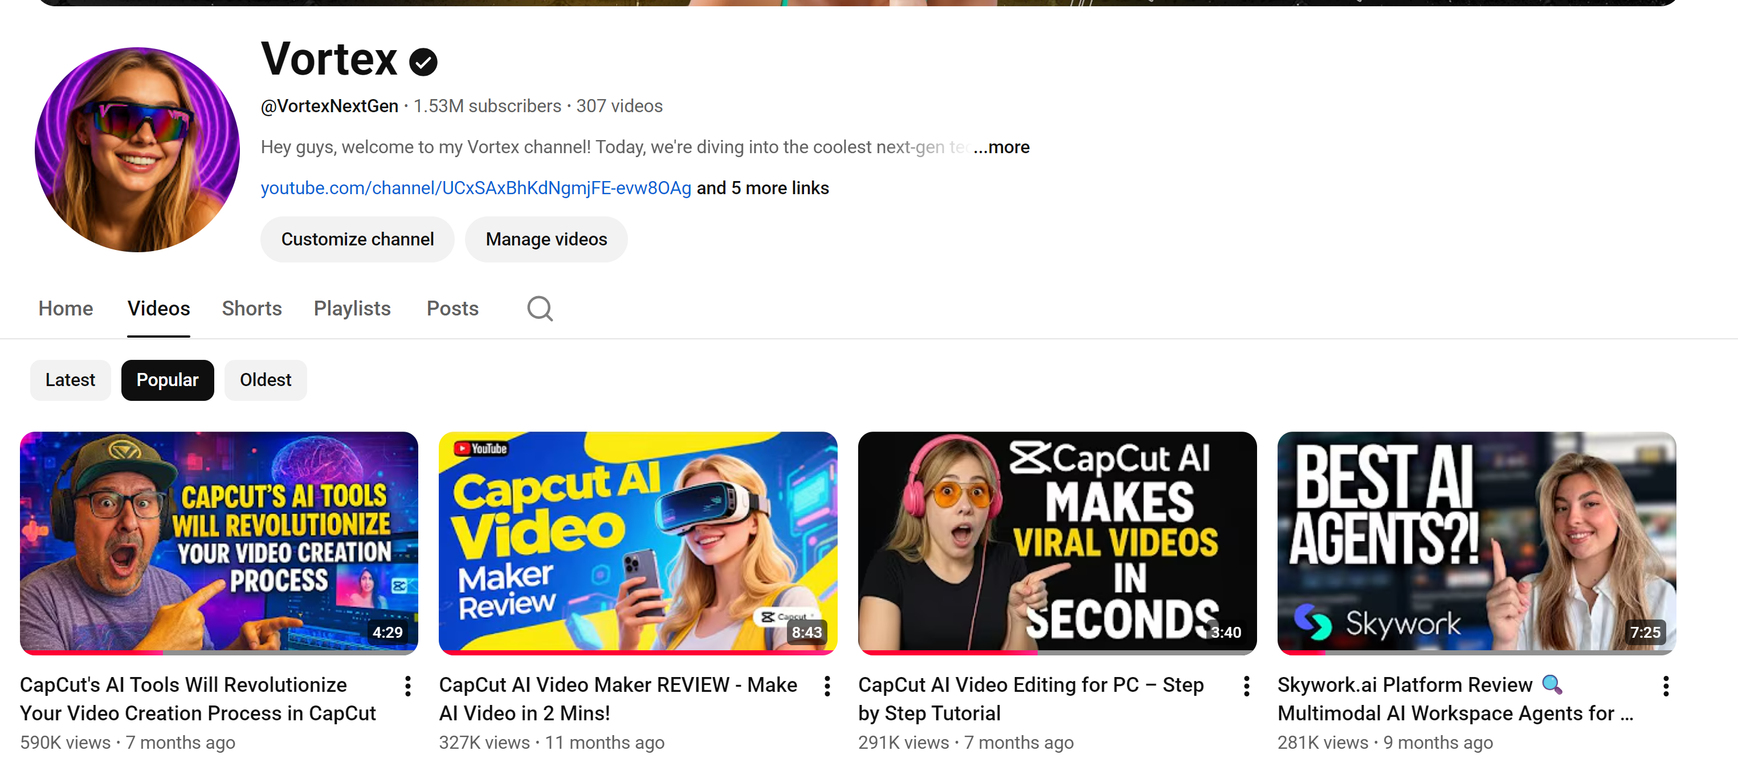Click the Vortex channel name heading

(329, 59)
